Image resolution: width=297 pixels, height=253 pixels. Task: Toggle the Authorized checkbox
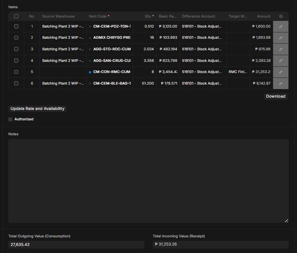[x=10, y=119]
